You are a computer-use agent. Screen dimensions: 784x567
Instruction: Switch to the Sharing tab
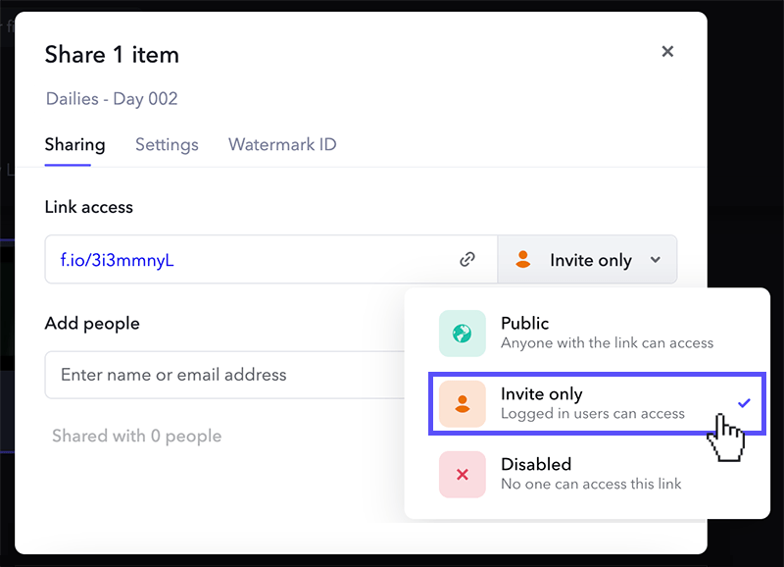point(75,144)
